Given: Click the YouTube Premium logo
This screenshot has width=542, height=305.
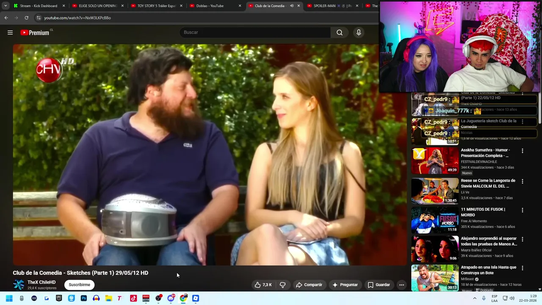Looking at the screenshot, I should point(36,33).
